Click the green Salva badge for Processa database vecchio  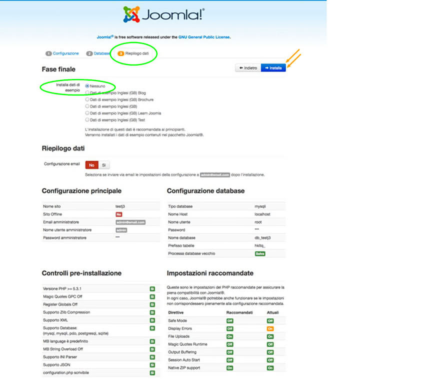point(260,254)
